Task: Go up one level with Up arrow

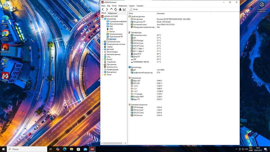Action: [x=112, y=9]
